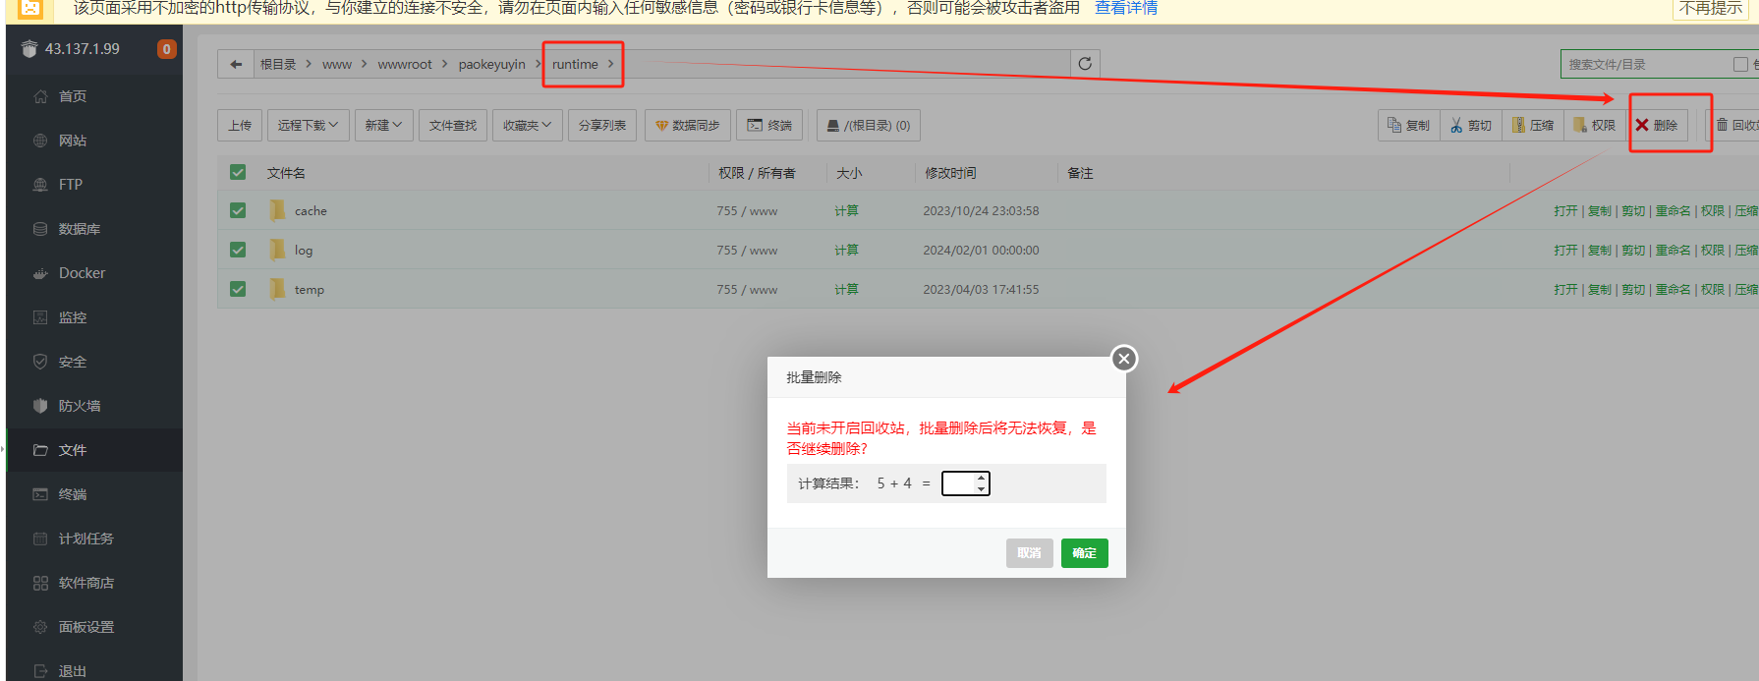Screen dimensions: 1759x681
Task: Expand the remote download dropdown
Action: (x=308, y=125)
